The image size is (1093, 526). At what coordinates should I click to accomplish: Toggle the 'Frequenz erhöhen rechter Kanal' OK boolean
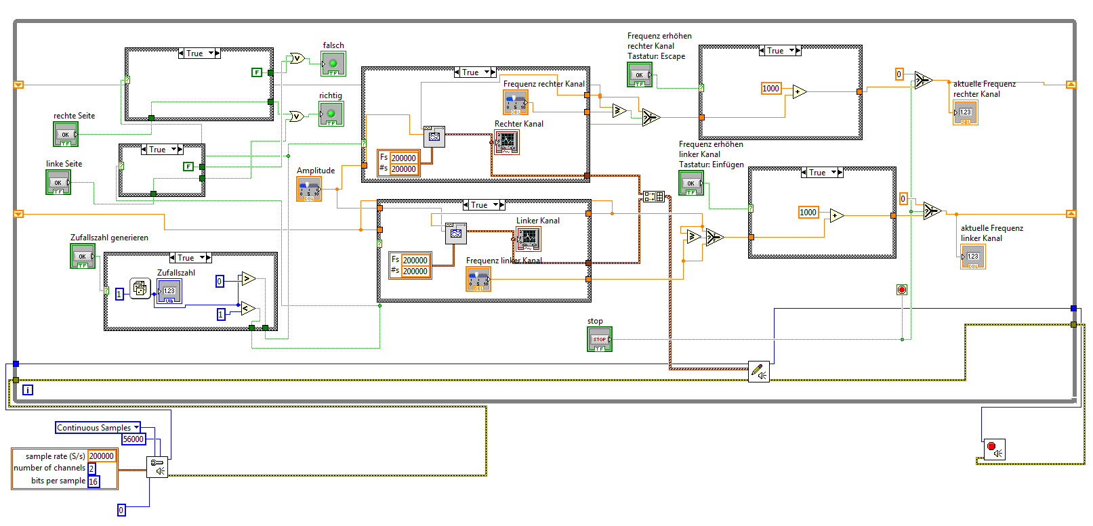640,74
